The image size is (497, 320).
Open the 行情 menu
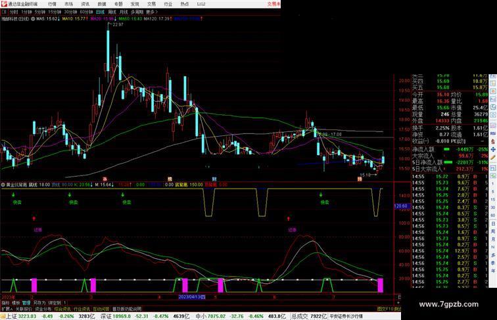[x=53, y=4]
